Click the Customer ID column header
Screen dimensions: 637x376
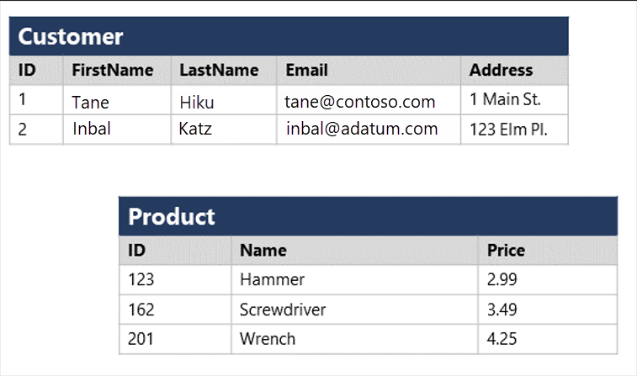(x=27, y=71)
